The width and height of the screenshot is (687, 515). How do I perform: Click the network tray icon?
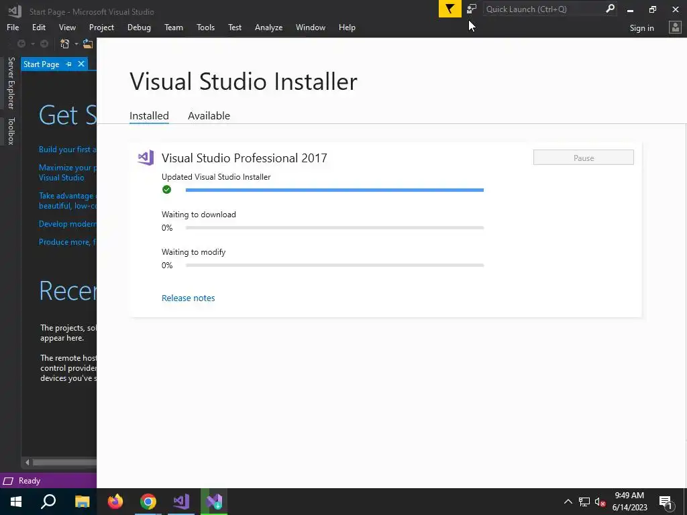[584, 502]
